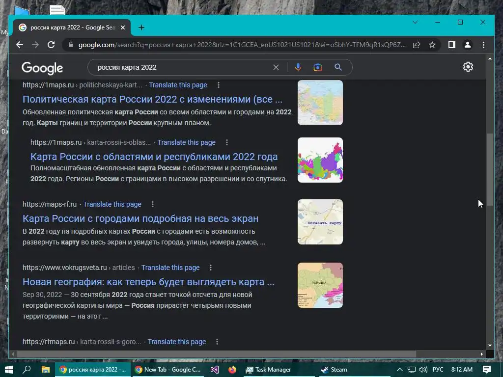Go to Google home via the logo
This screenshot has height=377, width=503.
pyautogui.click(x=42, y=68)
